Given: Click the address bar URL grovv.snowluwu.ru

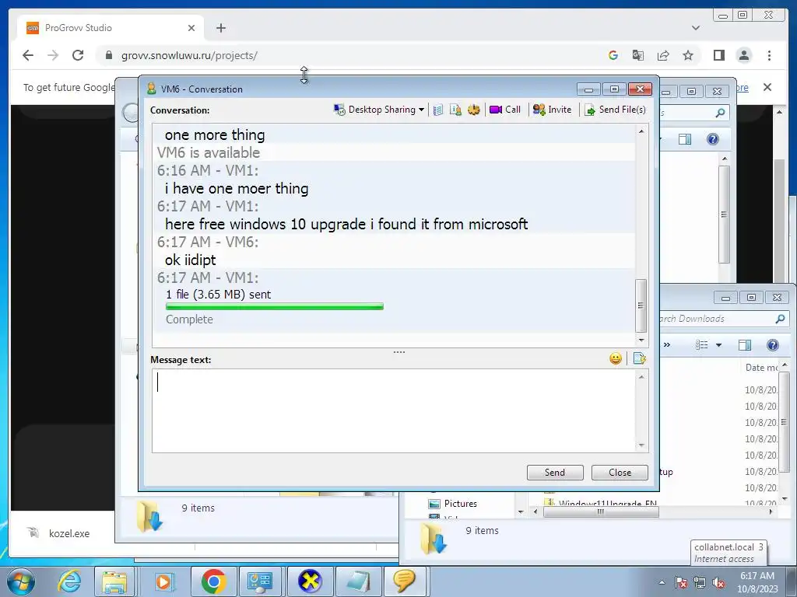Looking at the screenshot, I should pos(189,55).
